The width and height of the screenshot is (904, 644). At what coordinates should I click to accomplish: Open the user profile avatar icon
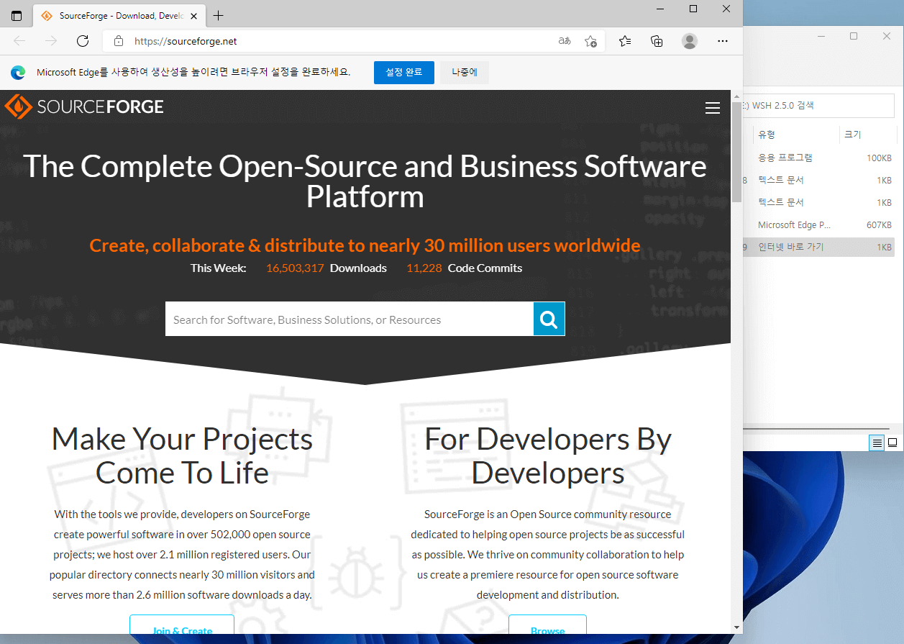click(690, 41)
